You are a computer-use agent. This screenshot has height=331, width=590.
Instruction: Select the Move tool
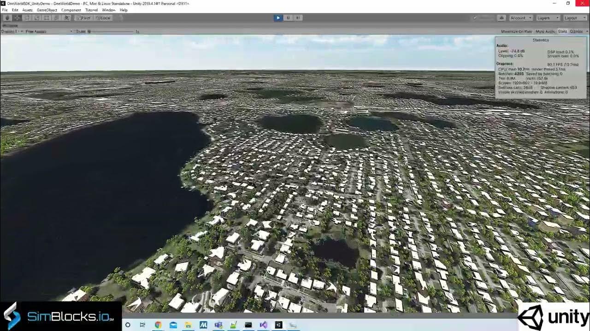coord(18,18)
